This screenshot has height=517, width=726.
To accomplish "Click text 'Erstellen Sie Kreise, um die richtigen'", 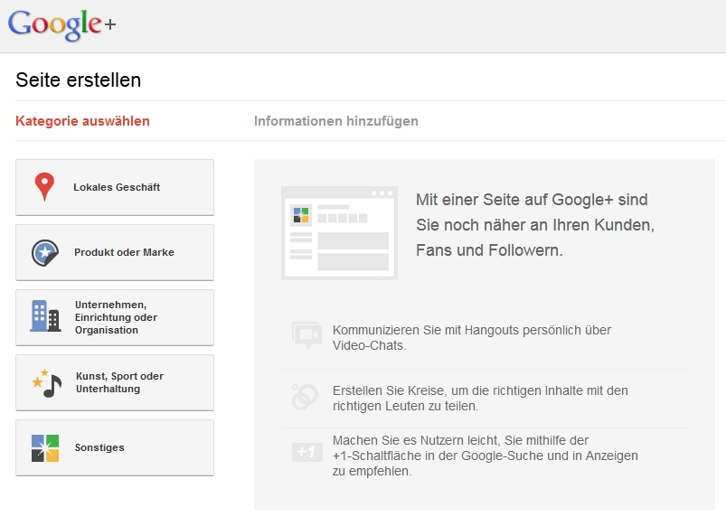I will click(438, 390).
